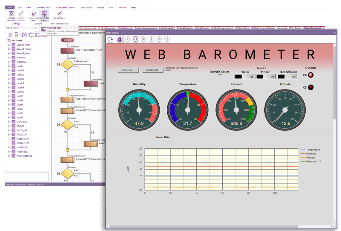Expand the LineChart1 tree node
The width and height of the screenshot is (341, 231).
point(9,122)
